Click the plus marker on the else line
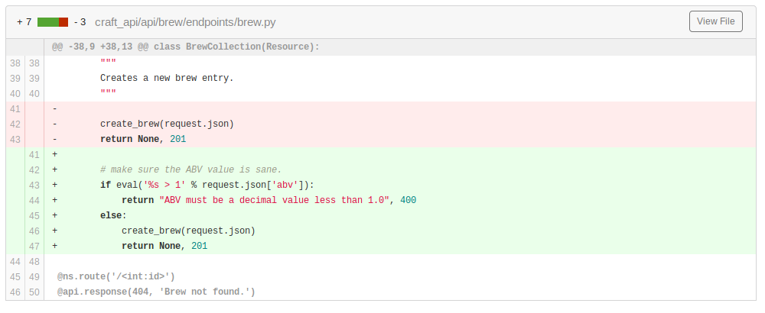This screenshot has width=765, height=313. (54, 215)
